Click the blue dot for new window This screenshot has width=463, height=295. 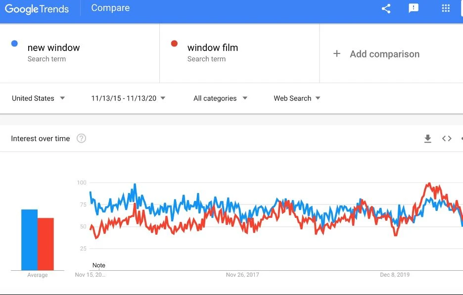coord(14,44)
